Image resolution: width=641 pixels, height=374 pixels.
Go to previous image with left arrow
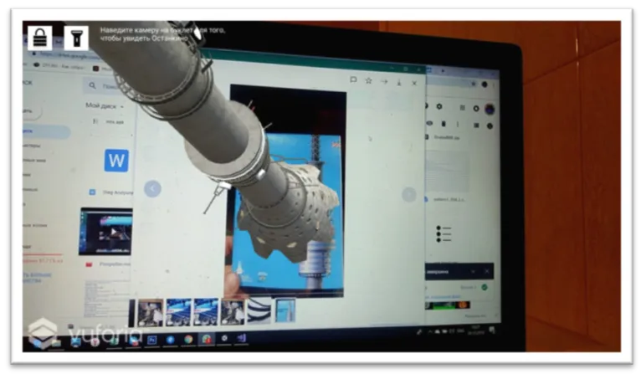[x=152, y=189]
